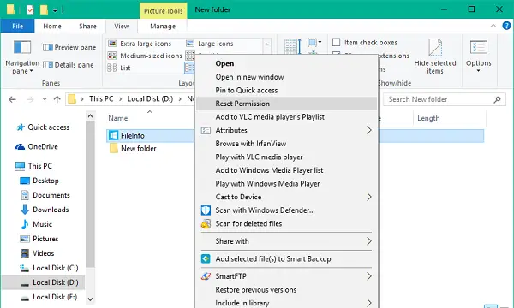Open the Navigation pane dropdown
The width and height of the screenshot is (514, 308).
(x=22, y=57)
